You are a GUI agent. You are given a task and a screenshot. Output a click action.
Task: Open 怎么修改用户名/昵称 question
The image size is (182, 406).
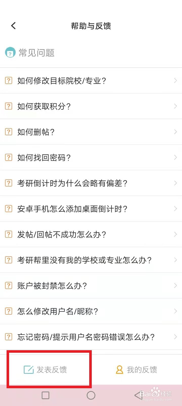coord(57,311)
